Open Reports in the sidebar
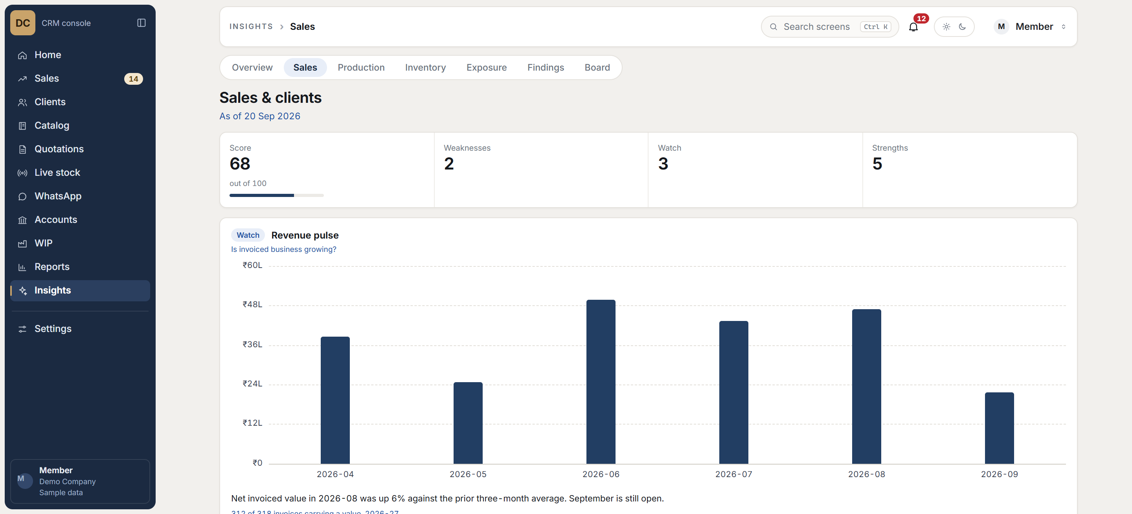The image size is (1132, 514). coord(80,267)
